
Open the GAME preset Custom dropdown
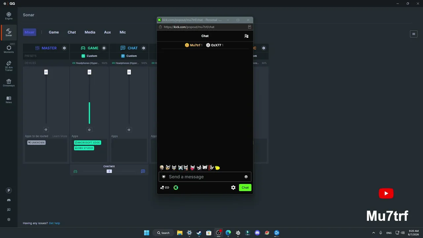pyautogui.click(x=90, y=56)
